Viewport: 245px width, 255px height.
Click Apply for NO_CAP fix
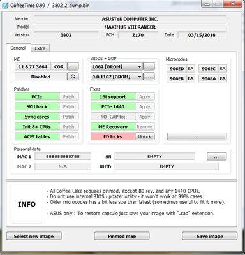tap(145, 117)
